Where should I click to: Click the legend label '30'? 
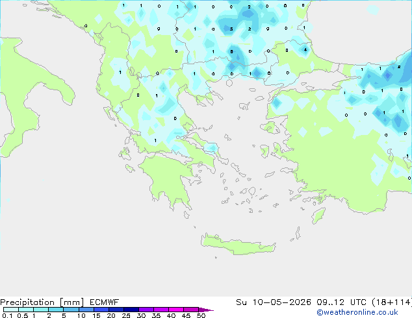[x=141, y=315]
